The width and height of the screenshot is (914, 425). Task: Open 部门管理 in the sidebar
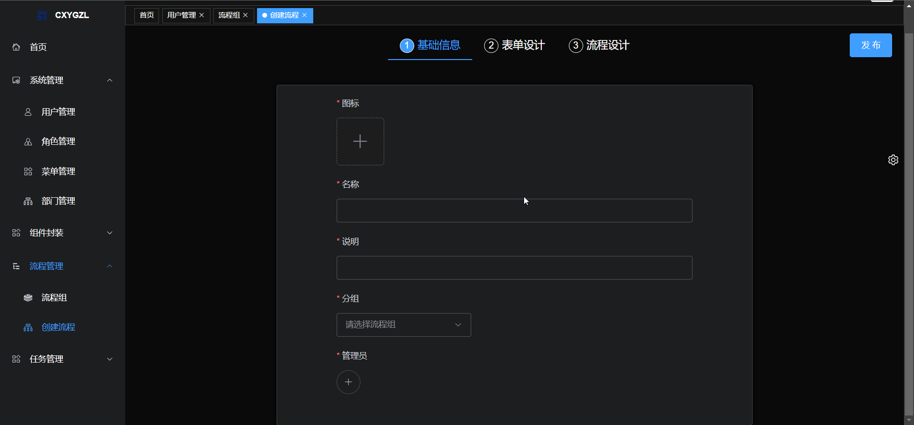pos(62,201)
